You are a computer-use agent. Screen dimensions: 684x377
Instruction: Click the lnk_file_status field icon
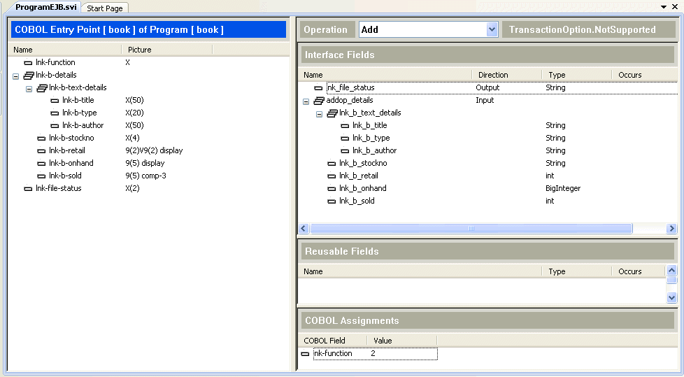point(319,88)
